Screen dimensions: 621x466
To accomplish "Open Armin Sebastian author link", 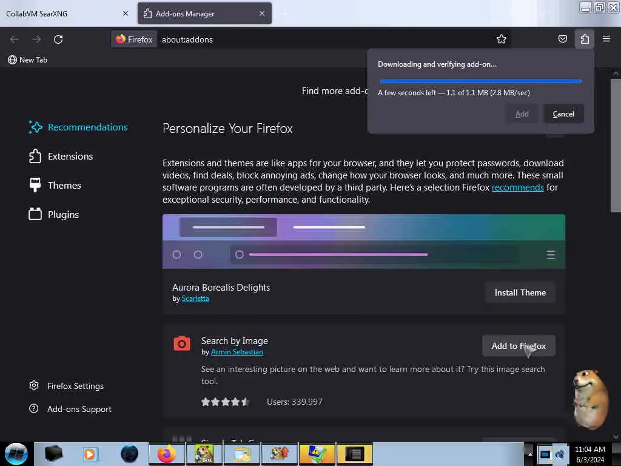I will click(x=237, y=352).
